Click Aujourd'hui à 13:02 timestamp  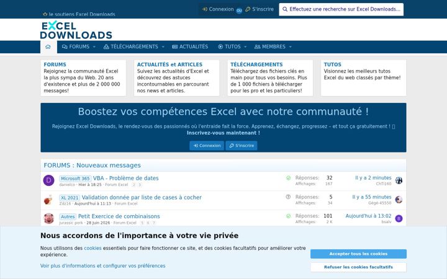pyautogui.click(x=368, y=216)
